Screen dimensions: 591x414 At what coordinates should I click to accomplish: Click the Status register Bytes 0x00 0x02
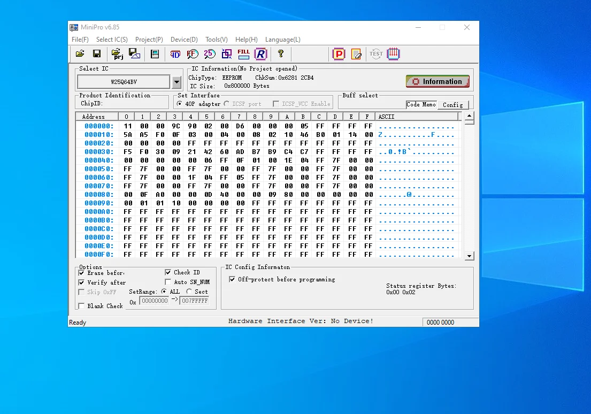[421, 289]
